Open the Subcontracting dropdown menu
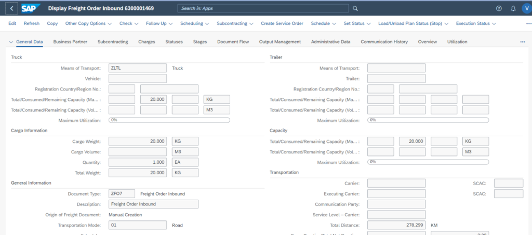This screenshot has width=532, height=235. 235,23
